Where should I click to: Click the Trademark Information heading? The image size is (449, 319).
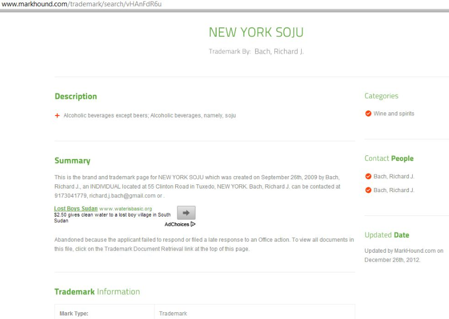pos(97,292)
